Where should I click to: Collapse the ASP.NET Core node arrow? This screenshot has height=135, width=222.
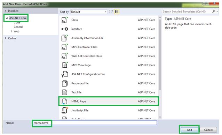click(7, 18)
